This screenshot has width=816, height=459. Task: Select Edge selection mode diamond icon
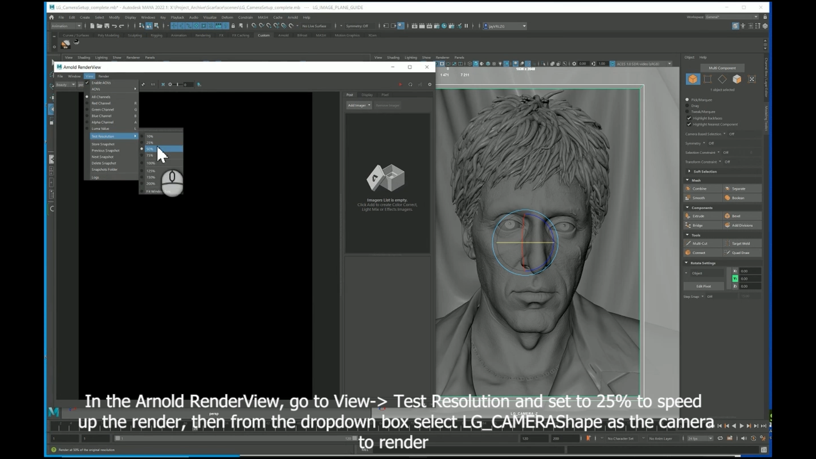pyautogui.click(x=722, y=79)
